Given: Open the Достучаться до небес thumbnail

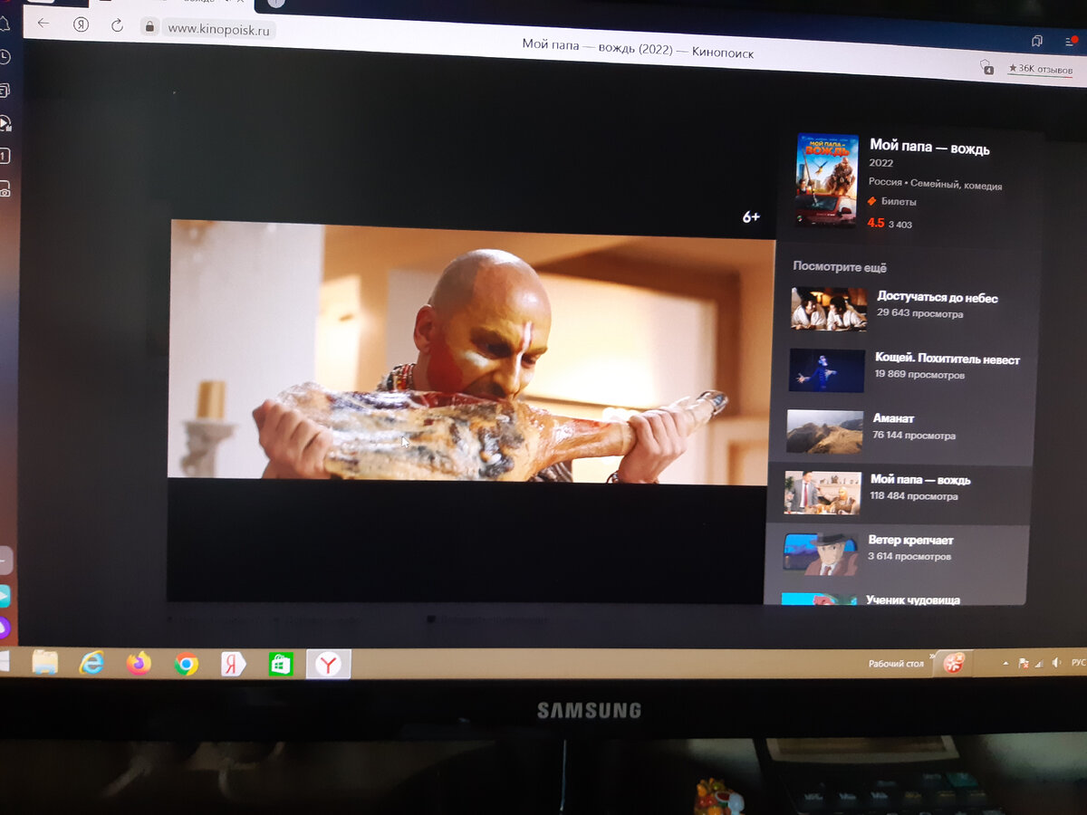Looking at the screenshot, I should click(x=828, y=309).
